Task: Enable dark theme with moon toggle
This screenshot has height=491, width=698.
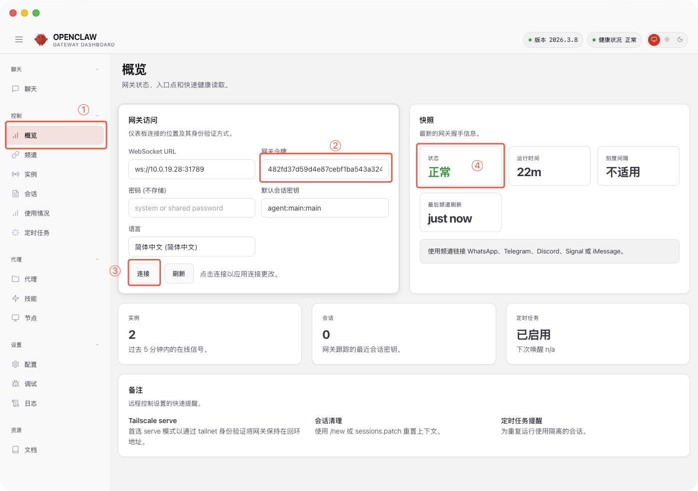Action: [680, 39]
